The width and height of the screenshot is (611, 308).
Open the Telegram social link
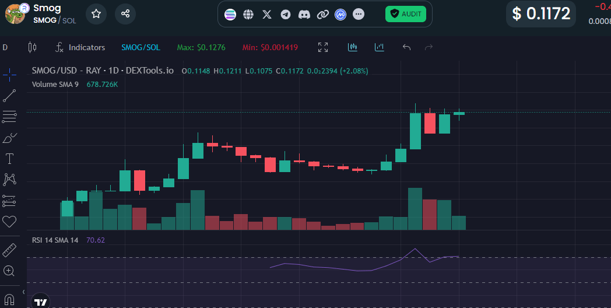pos(286,15)
